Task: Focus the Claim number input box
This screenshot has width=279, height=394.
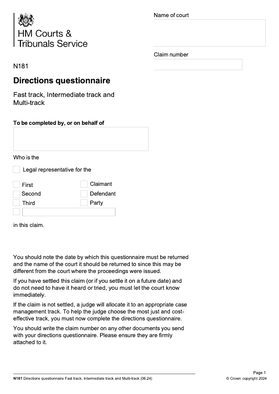Action: (198, 65)
